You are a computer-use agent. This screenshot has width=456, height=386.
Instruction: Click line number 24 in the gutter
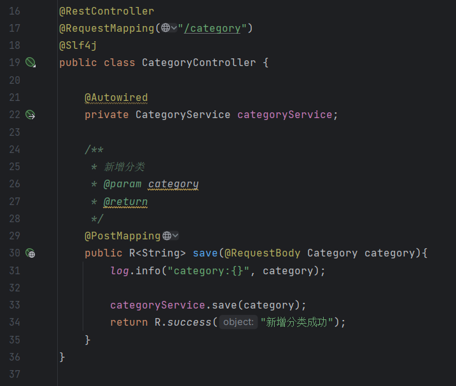pyautogui.click(x=15, y=149)
